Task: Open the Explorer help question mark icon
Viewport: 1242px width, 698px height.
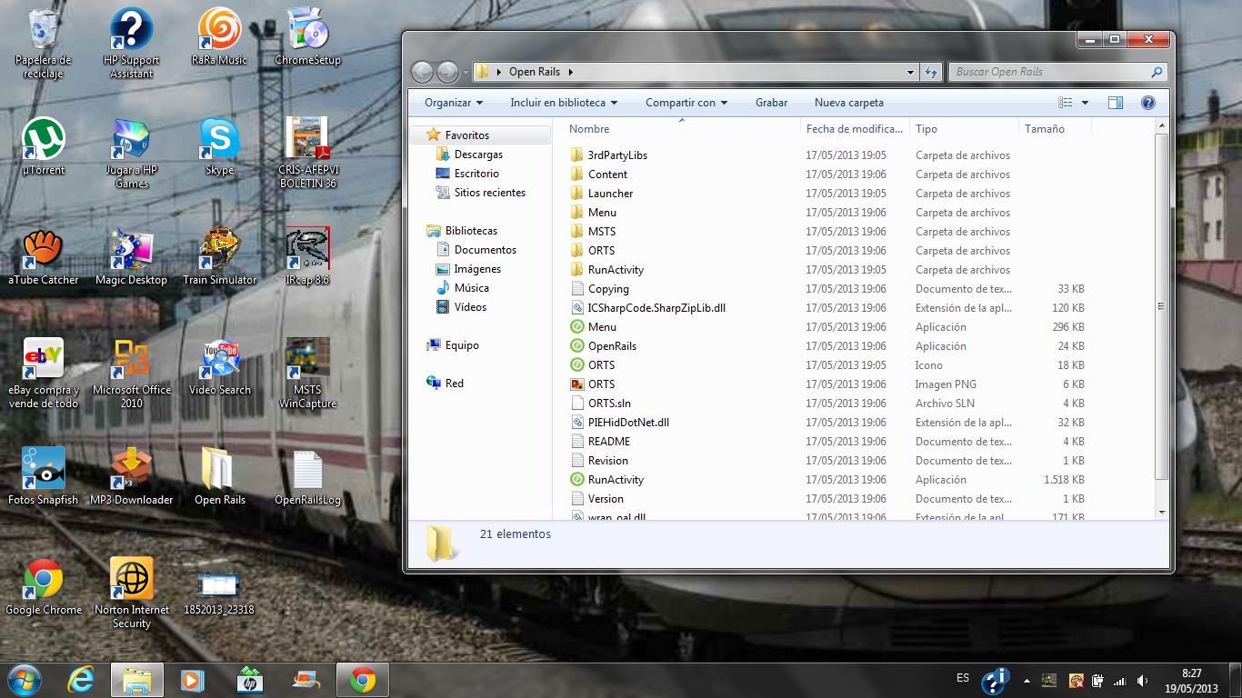Action: (x=1147, y=103)
